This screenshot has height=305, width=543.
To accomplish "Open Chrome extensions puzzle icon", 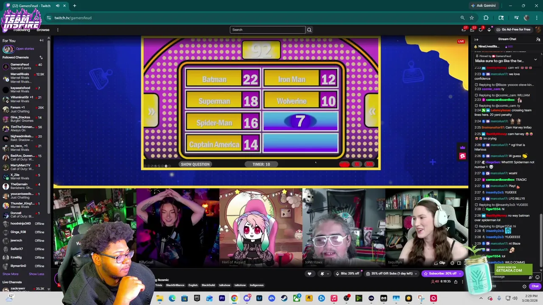I will [x=486, y=18].
